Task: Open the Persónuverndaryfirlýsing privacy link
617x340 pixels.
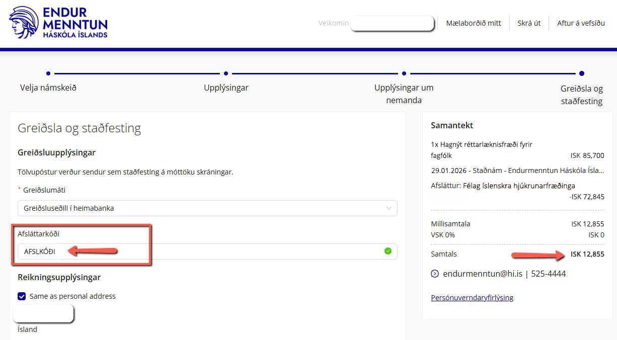Action: 472,298
